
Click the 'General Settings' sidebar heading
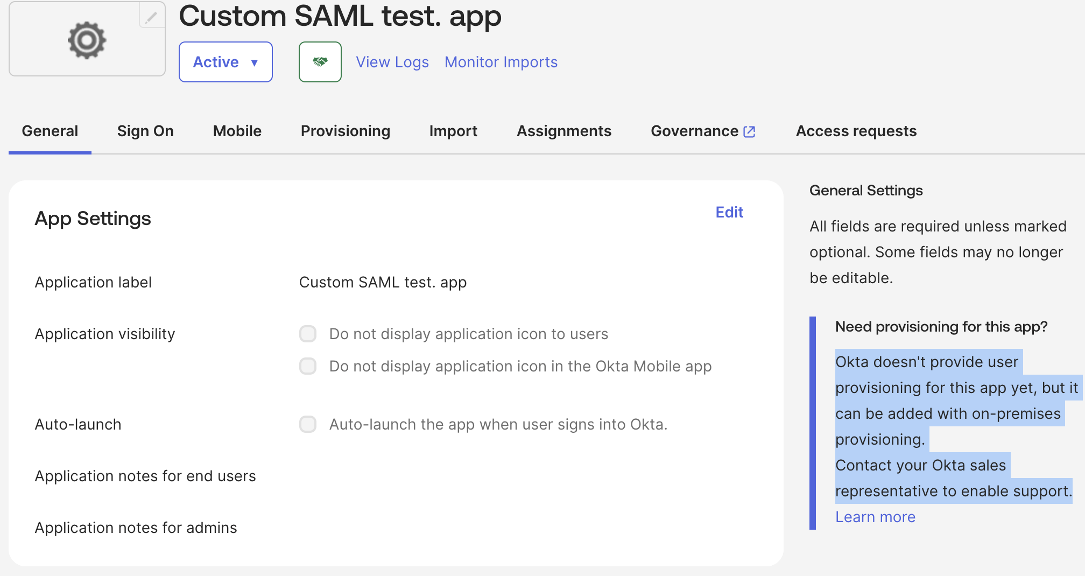866,191
